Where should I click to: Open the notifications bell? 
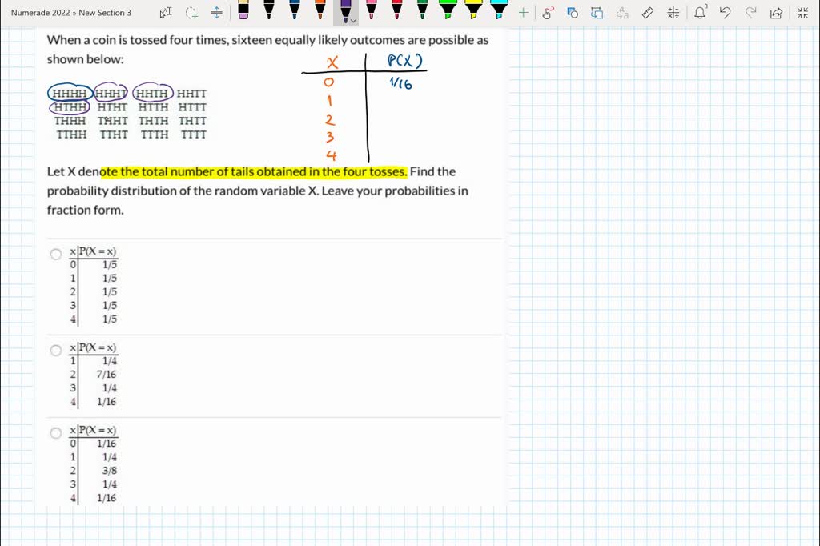701,13
